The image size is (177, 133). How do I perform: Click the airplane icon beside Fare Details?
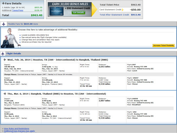3,3
